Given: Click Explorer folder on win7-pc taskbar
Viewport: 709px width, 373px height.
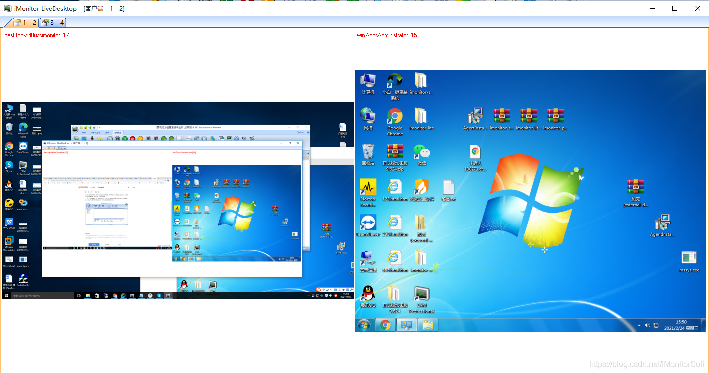Looking at the screenshot, I should [x=428, y=325].
